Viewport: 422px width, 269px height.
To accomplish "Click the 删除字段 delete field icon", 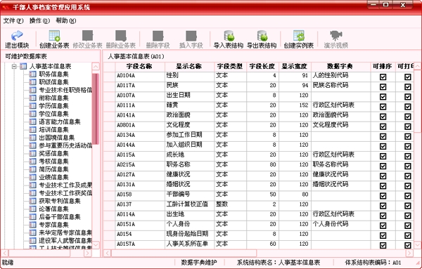I will 158,36.
